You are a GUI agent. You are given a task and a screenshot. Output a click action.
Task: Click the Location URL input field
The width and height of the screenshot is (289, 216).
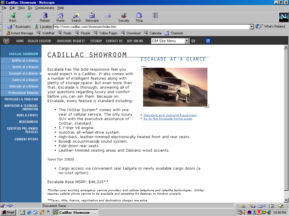pyautogui.click(x=151, y=27)
